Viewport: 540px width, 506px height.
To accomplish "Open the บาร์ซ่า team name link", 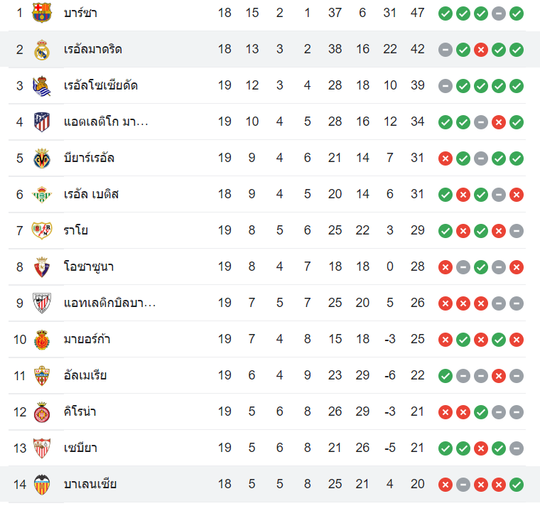I will (x=80, y=13).
